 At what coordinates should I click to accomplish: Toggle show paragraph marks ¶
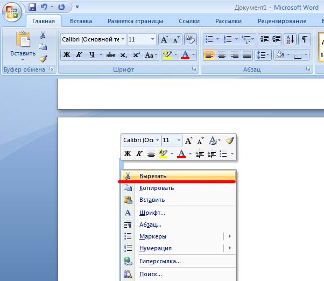(305, 39)
